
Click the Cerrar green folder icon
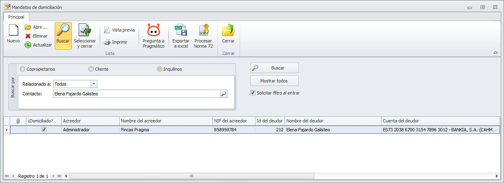pyautogui.click(x=228, y=30)
